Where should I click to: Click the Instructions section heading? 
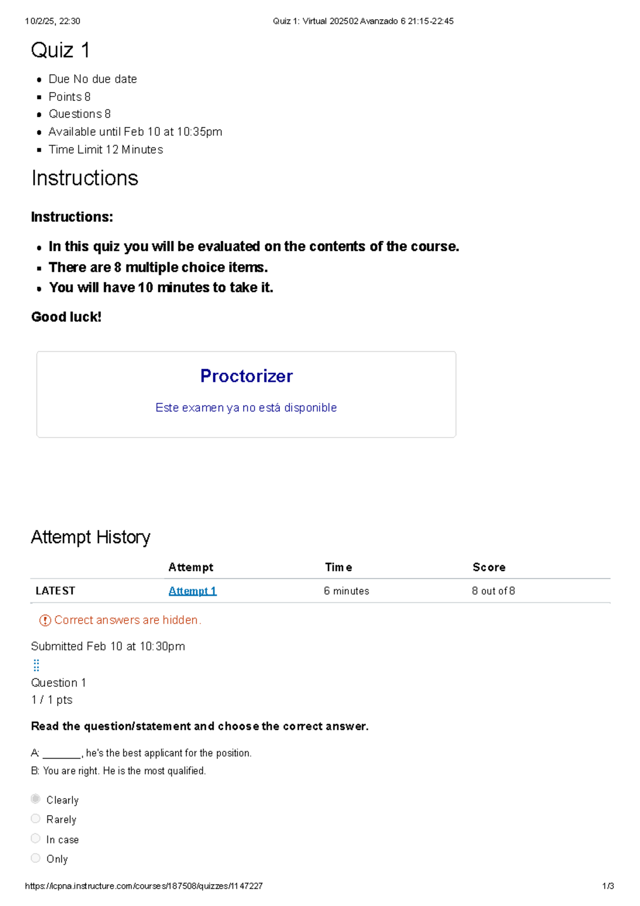coord(85,178)
